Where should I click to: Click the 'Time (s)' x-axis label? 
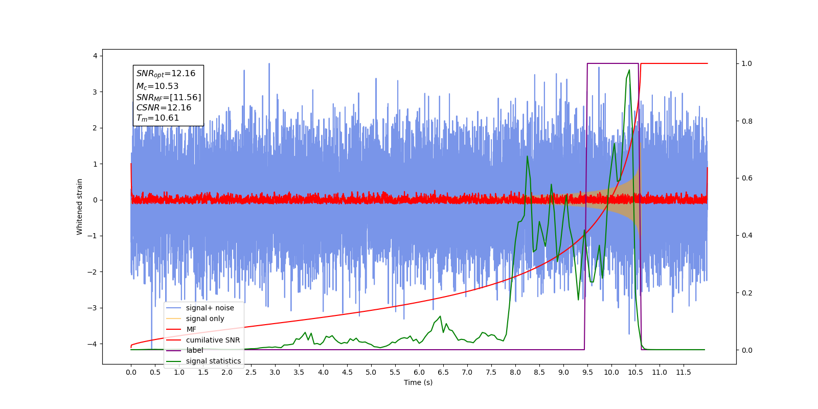418,382
